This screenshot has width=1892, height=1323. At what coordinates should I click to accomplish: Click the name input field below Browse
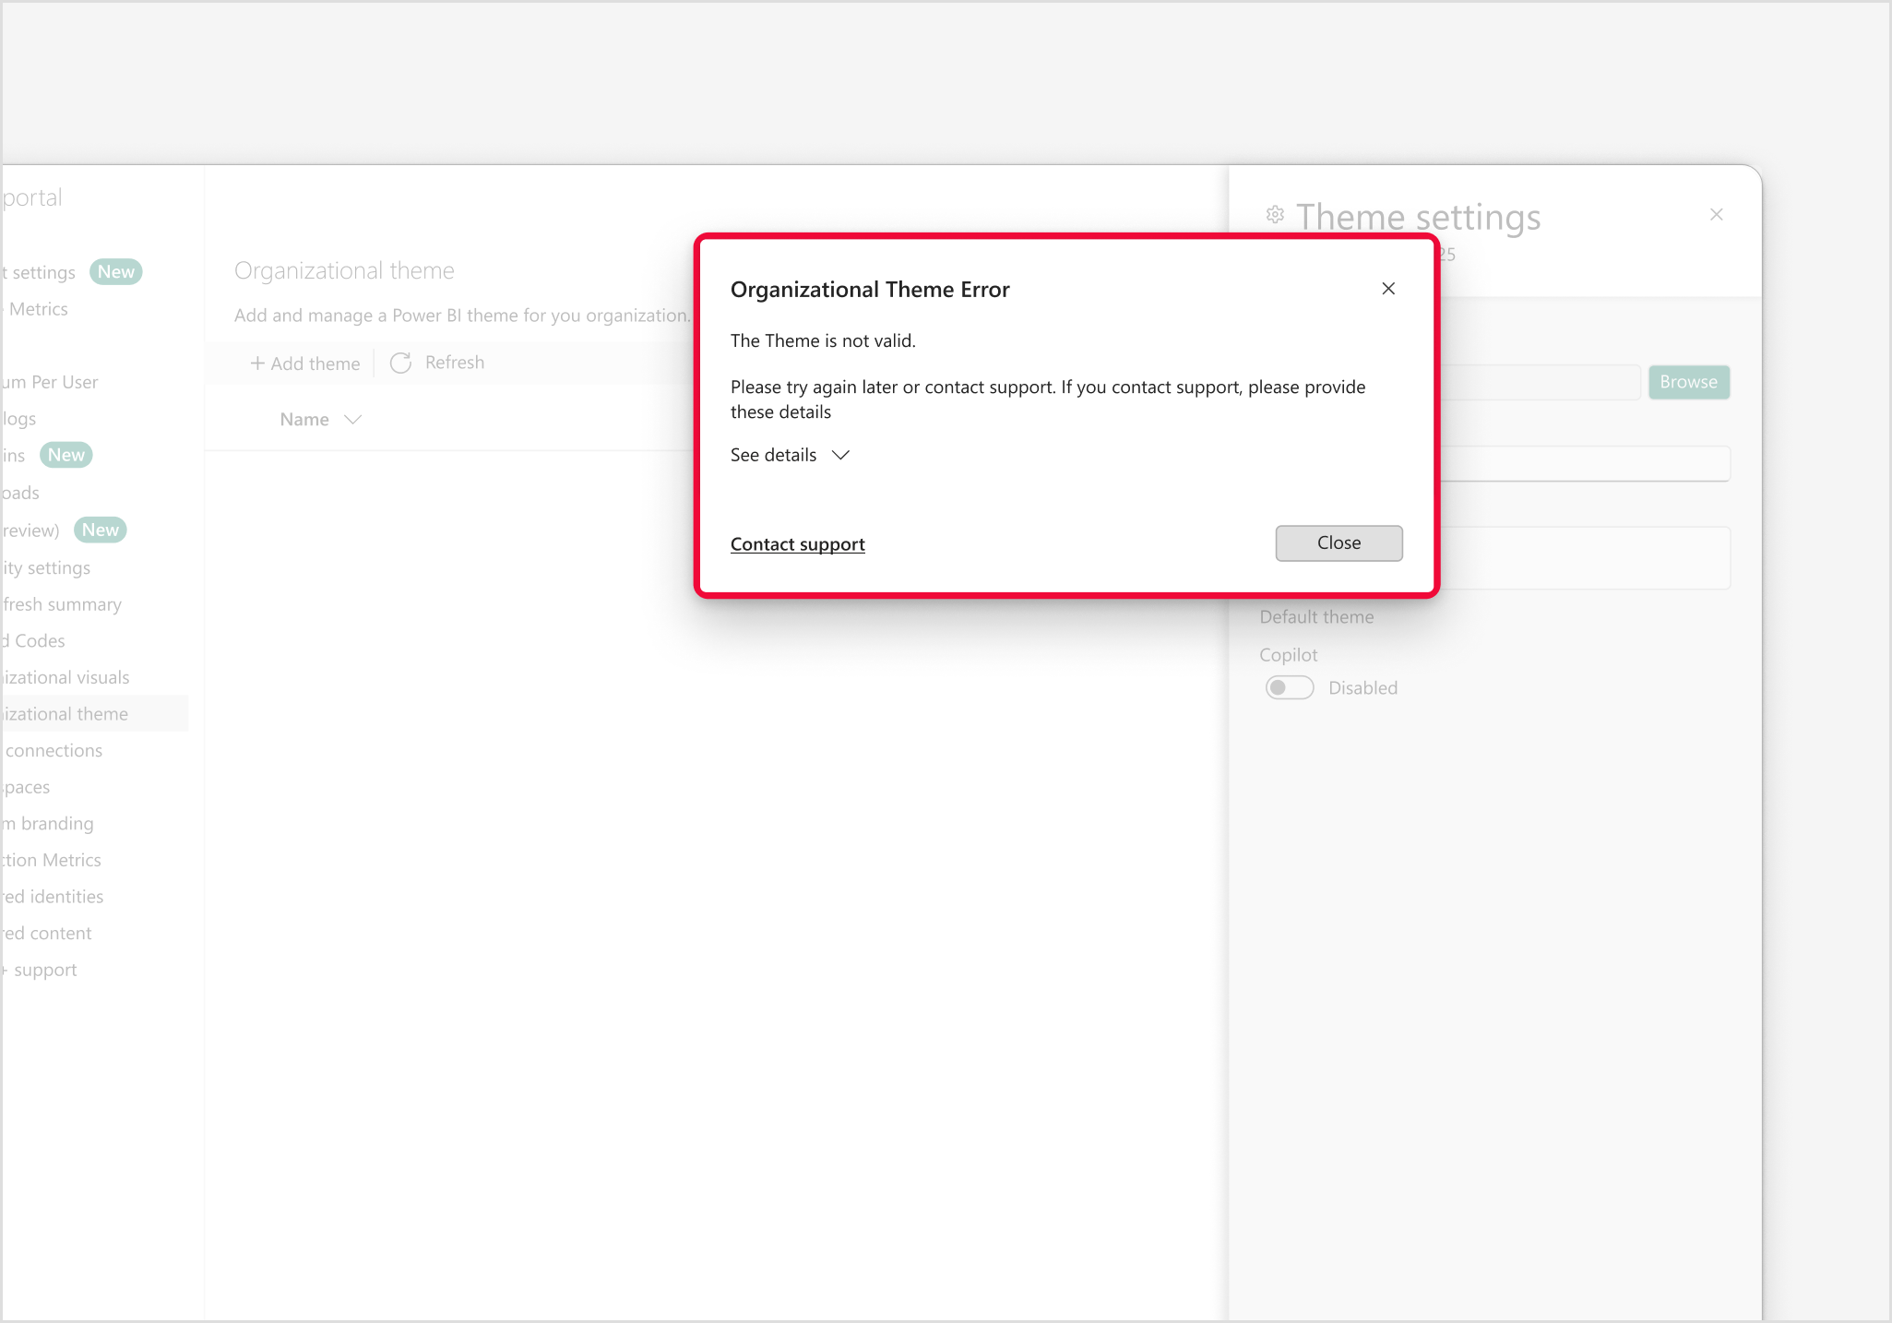(x=1584, y=463)
